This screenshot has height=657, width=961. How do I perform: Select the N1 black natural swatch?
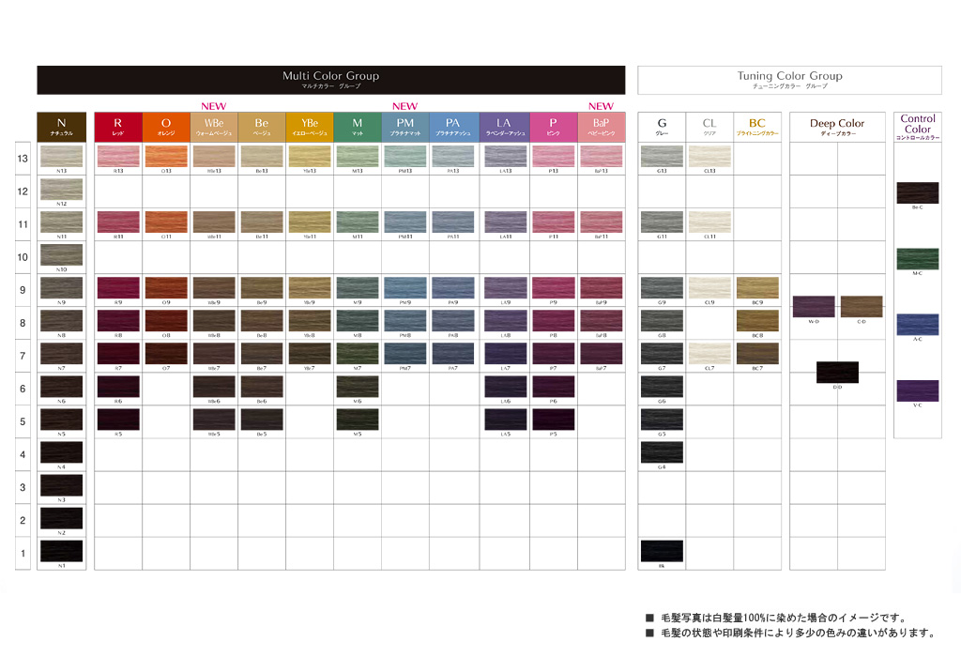pos(61,550)
